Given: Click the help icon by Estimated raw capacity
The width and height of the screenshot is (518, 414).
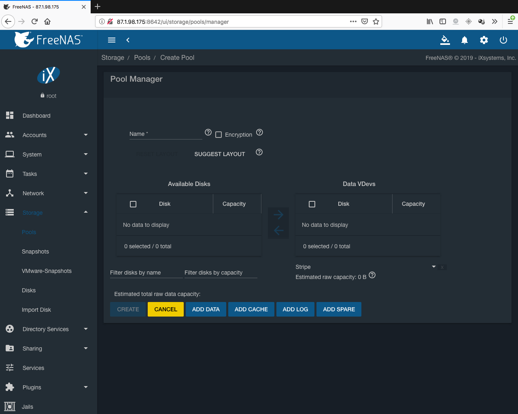Looking at the screenshot, I should 372,275.
